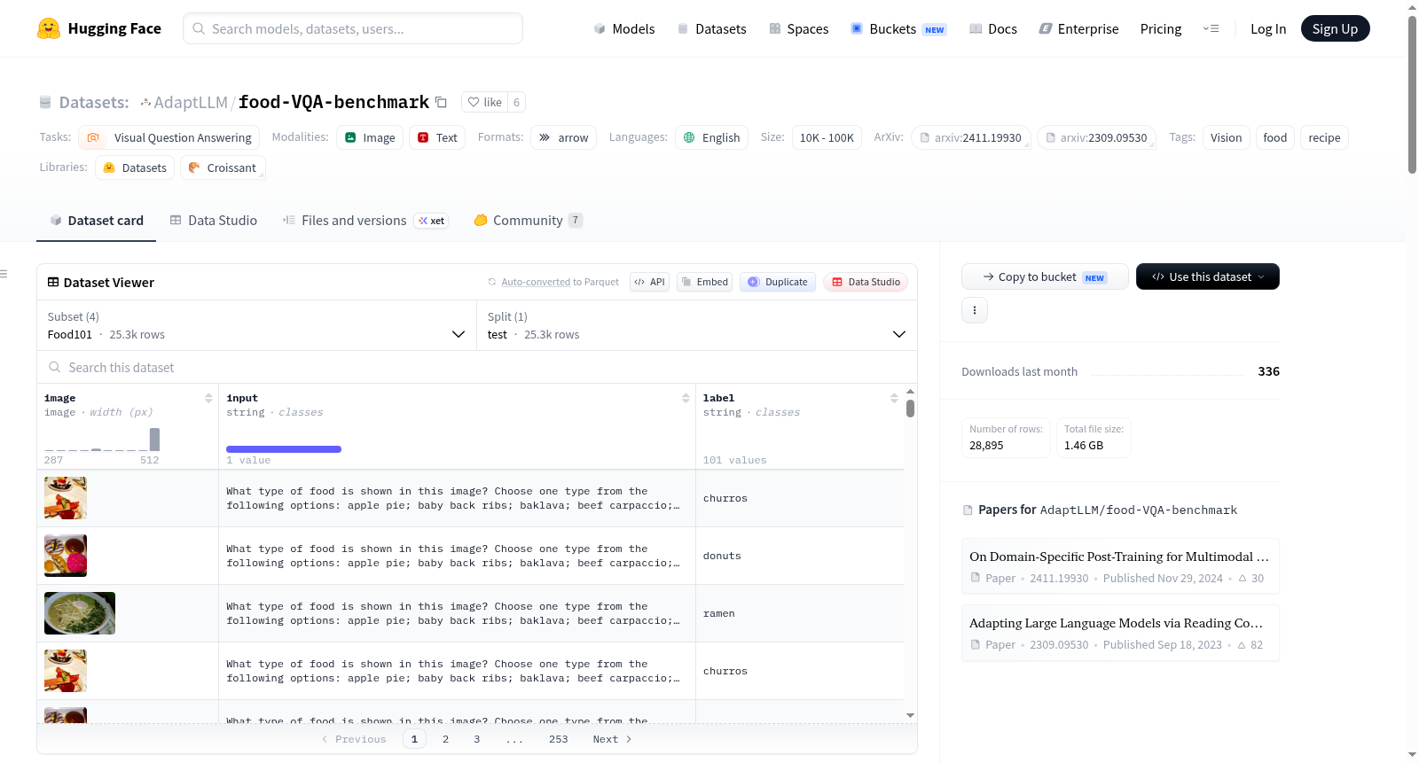Open Data Studio from viewer header
1419x763 pixels.
pos(866,282)
